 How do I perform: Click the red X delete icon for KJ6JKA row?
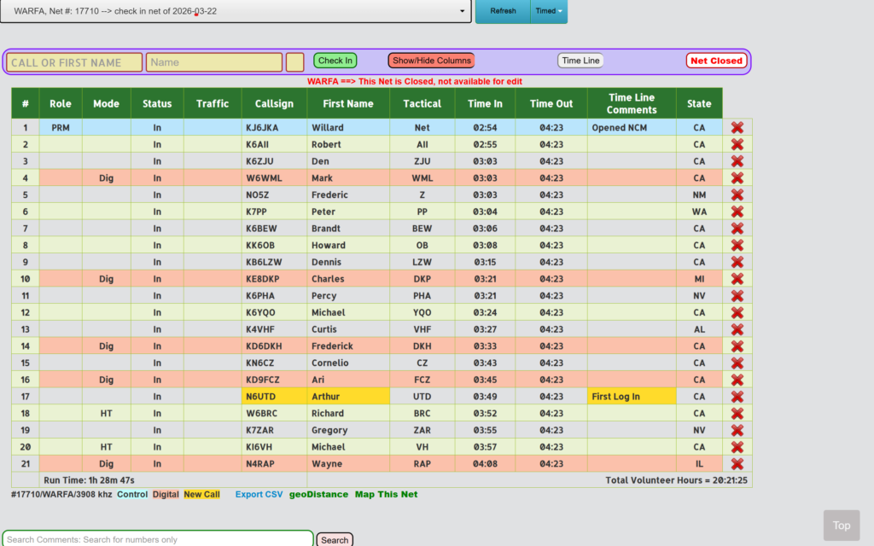[x=737, y=127]
